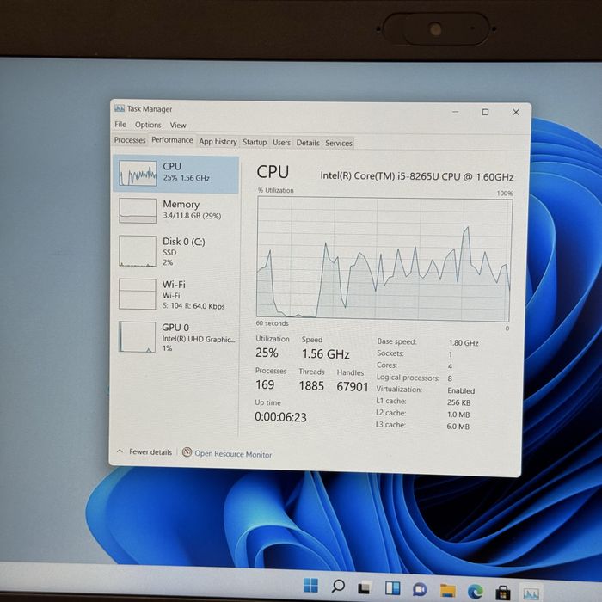Select Task Manager taskbar icon

[531, 593]
